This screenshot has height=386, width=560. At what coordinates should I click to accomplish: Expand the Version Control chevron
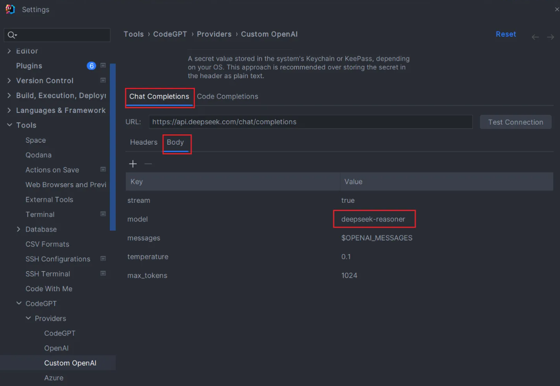(x=9, y=81)
